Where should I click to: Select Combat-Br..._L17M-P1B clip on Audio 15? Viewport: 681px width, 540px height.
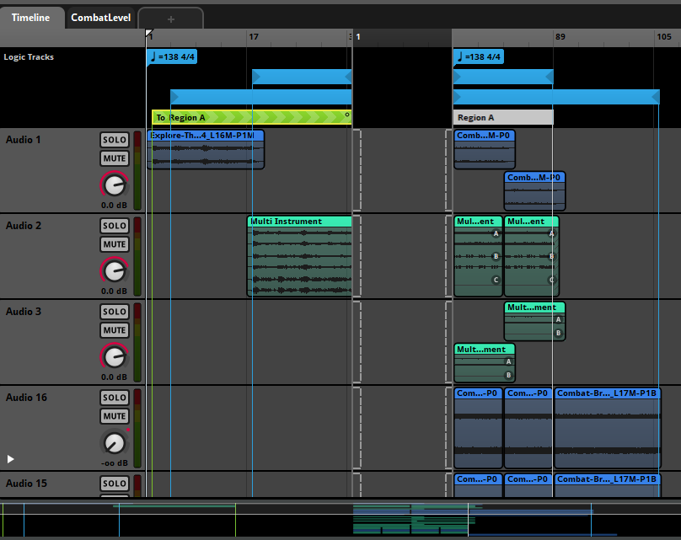[x=608, y=485]
